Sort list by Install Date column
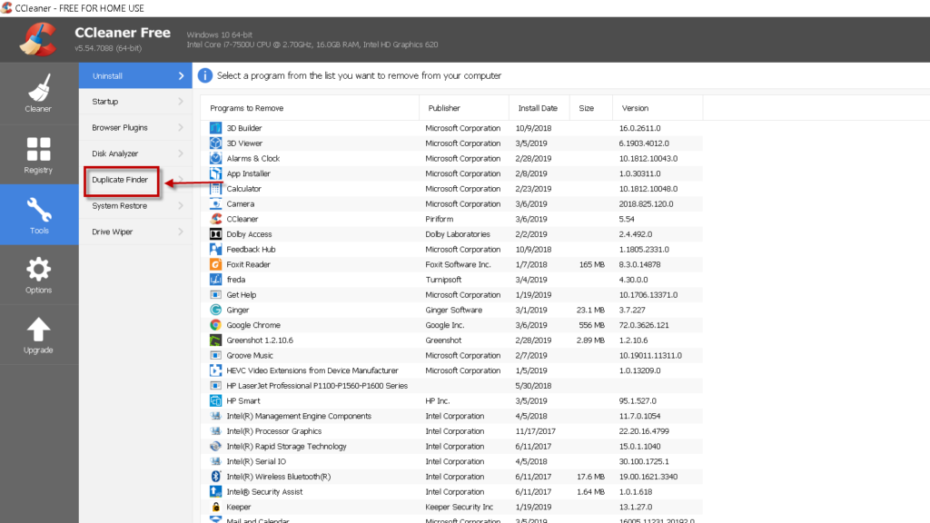930x523 pixels. point(539,108)
